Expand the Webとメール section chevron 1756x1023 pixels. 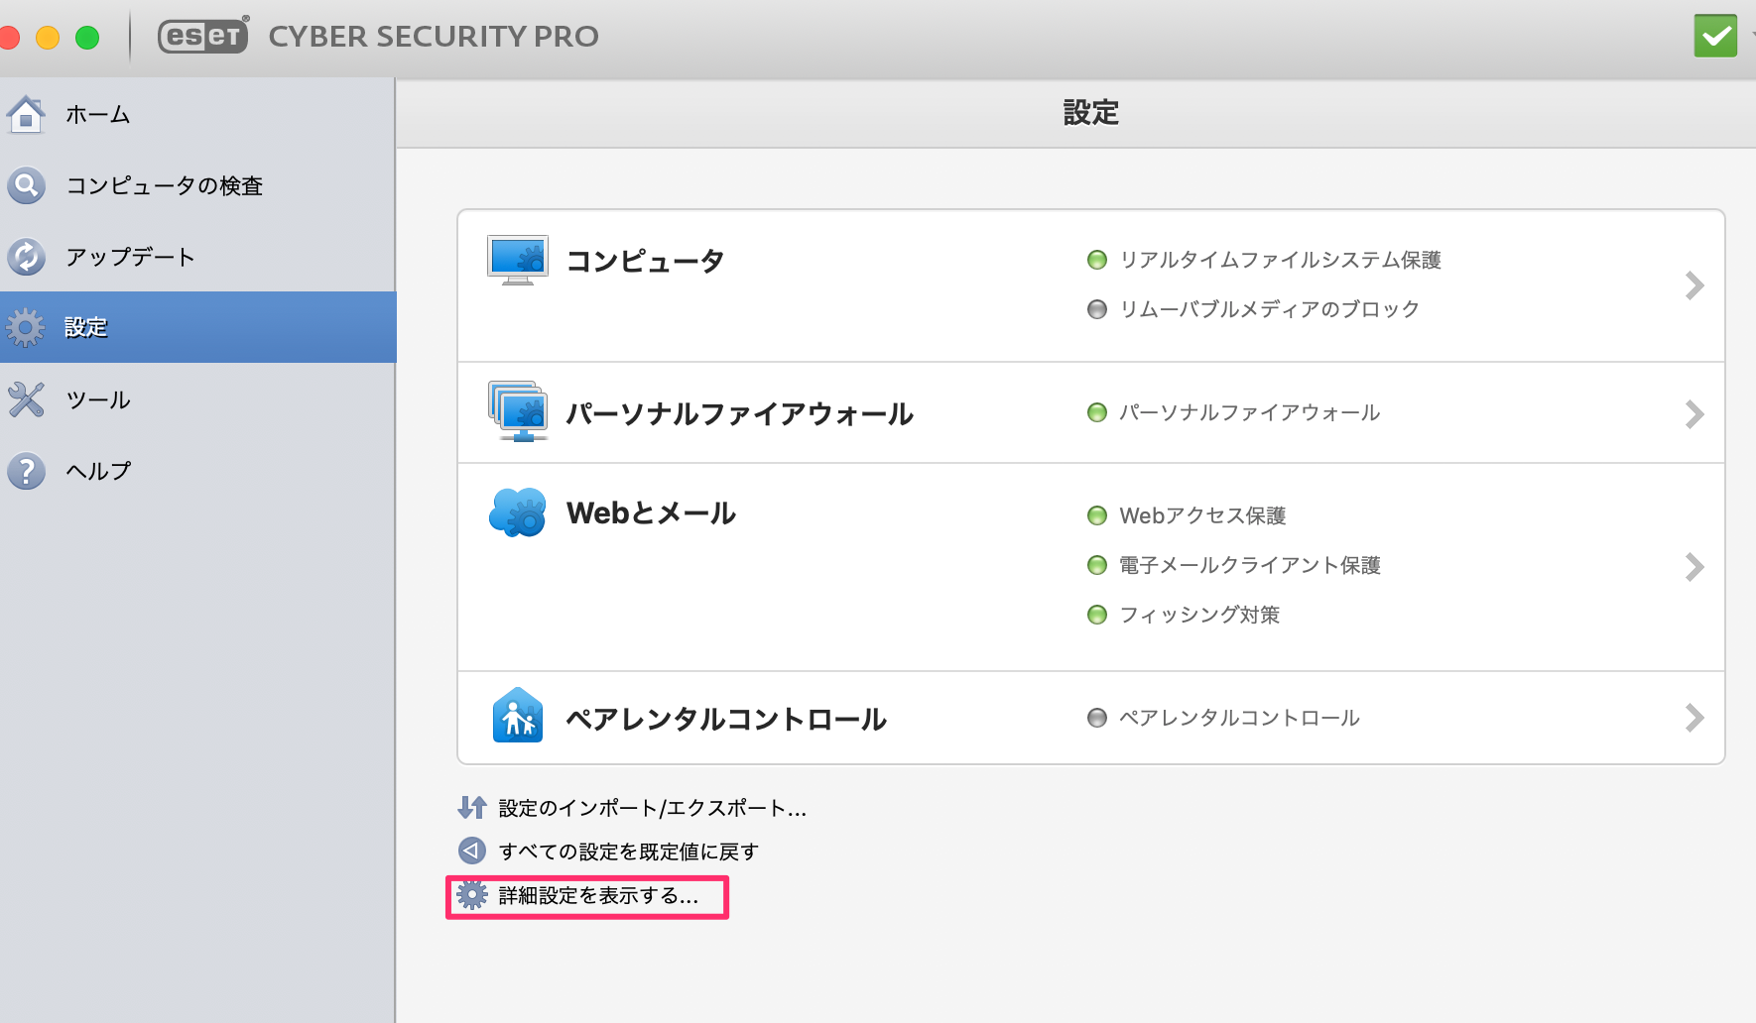coord(1694,567)
